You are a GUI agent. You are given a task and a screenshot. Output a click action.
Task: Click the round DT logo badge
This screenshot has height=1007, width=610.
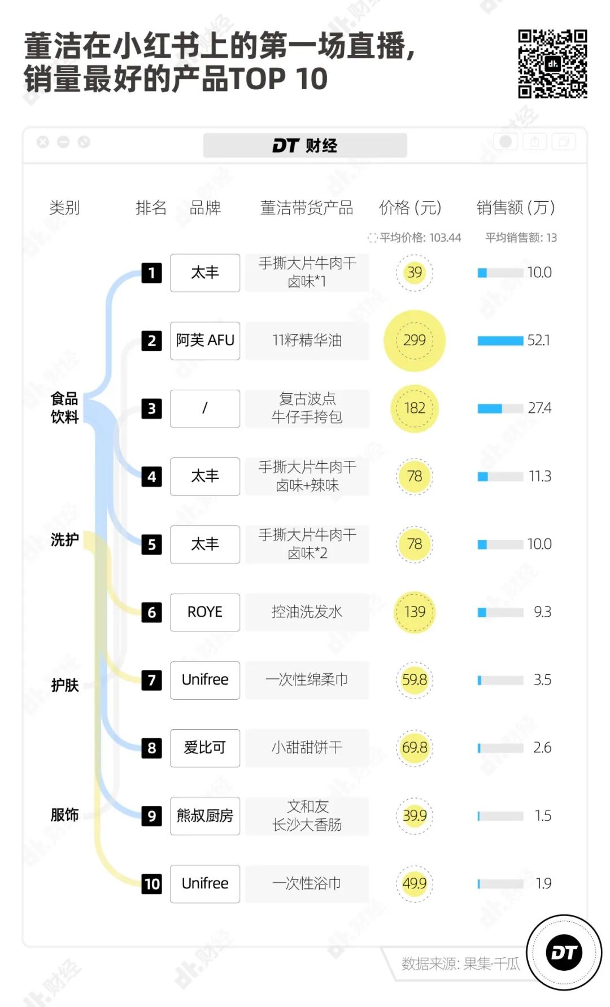coord(564,953)
